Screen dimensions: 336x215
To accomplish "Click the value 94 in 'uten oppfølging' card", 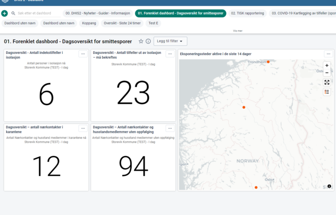I will pos(133,166).
